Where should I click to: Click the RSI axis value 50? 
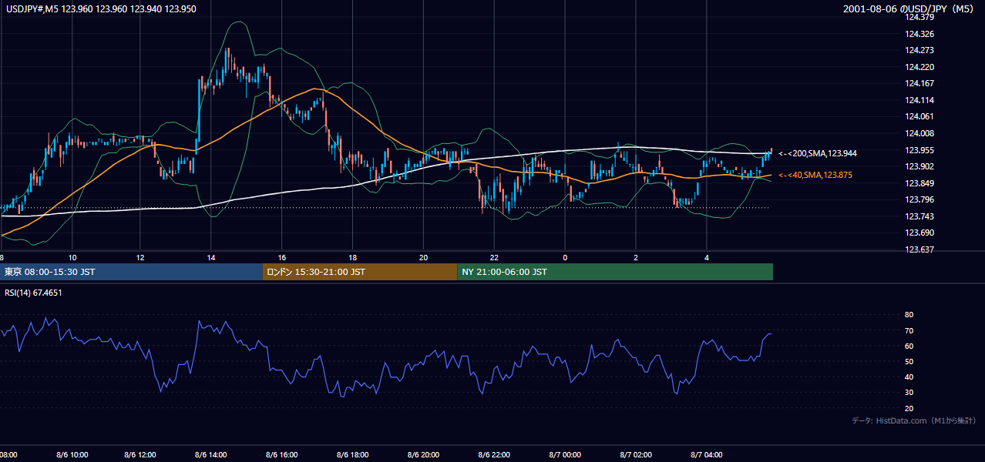pos(909,362)
